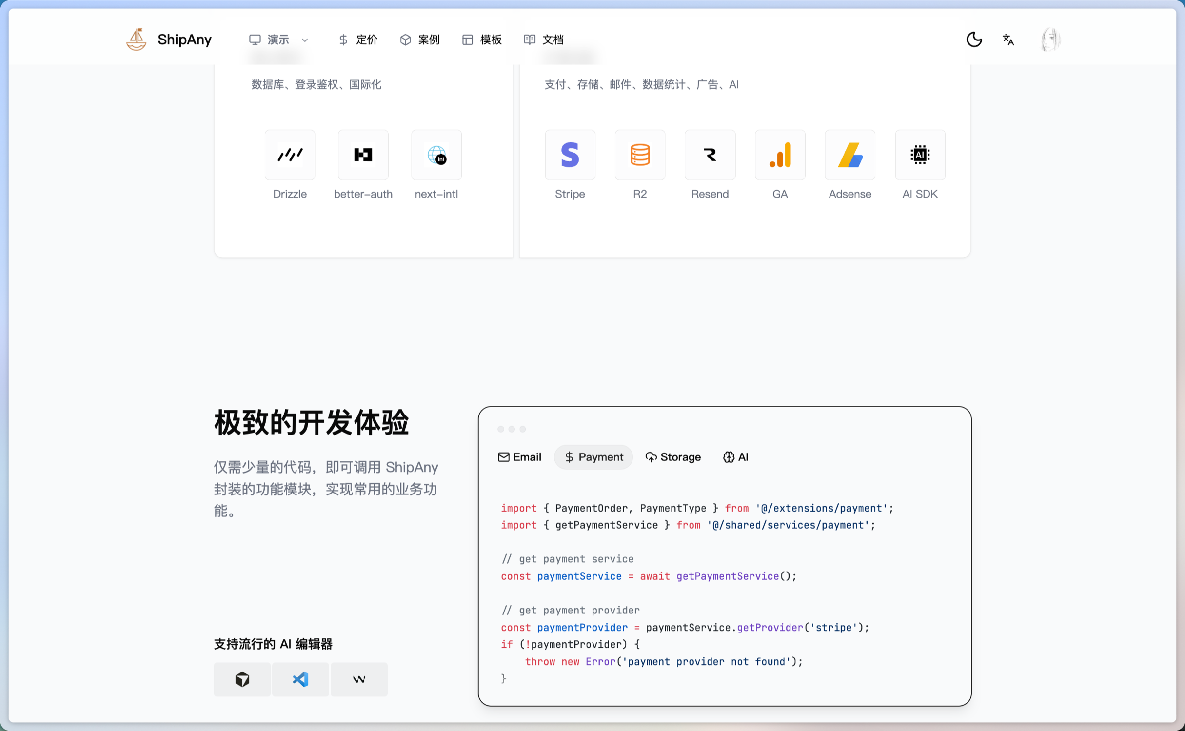This screenshot has height=731, width=1185.
Task: Switch to the Storage code tab
Action: click(673, 457)
